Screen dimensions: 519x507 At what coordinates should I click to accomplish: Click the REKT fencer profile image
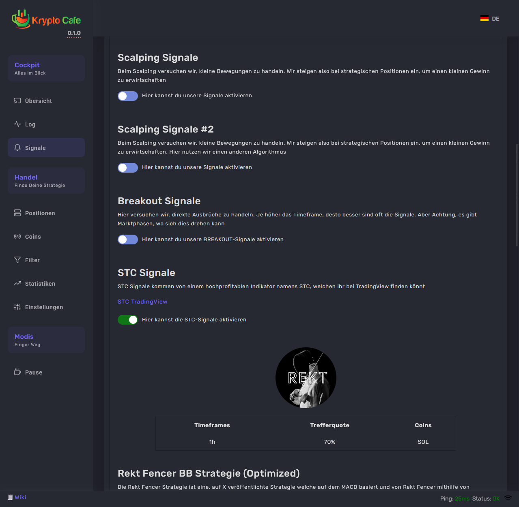tap(306, 378)
